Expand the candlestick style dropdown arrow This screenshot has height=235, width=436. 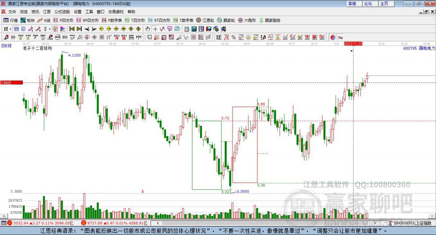point(50,29)
